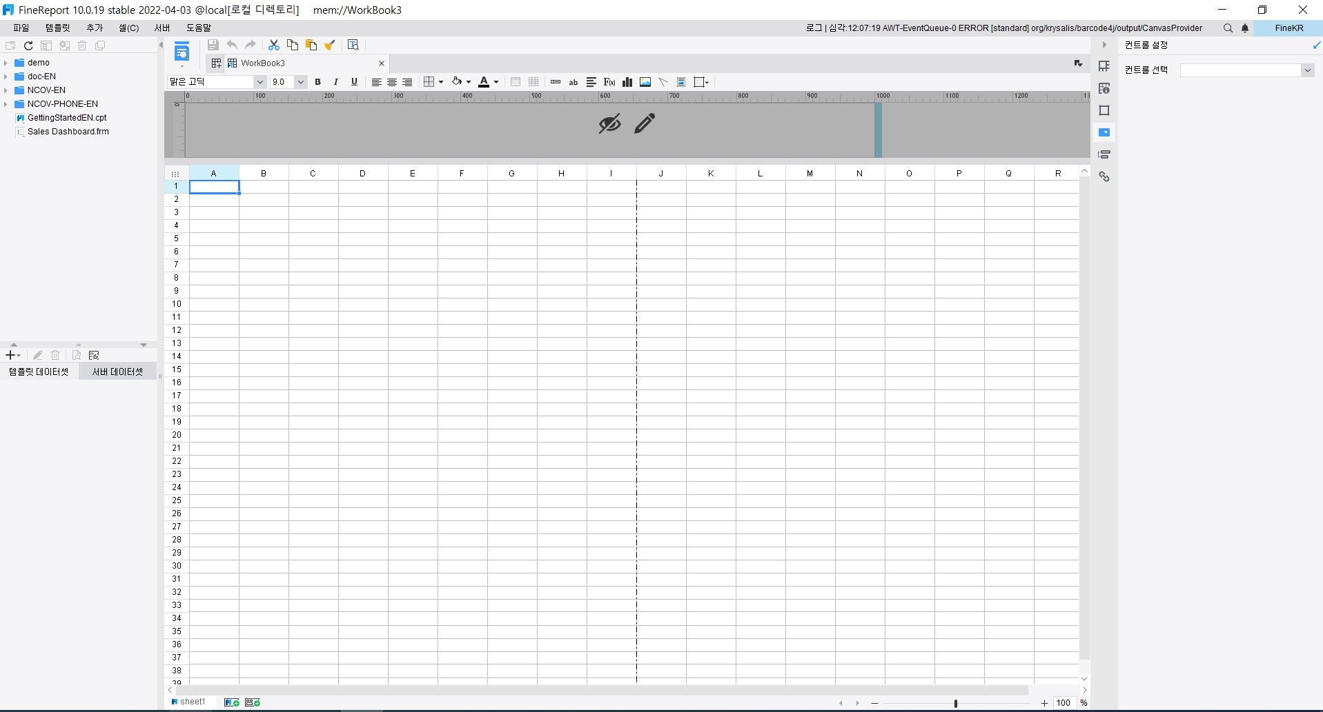Open floating element panel icon
Screen dimensions: 1323x712
tap(1104, 110)
